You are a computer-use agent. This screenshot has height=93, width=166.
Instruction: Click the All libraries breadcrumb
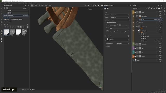pos(9,22)
